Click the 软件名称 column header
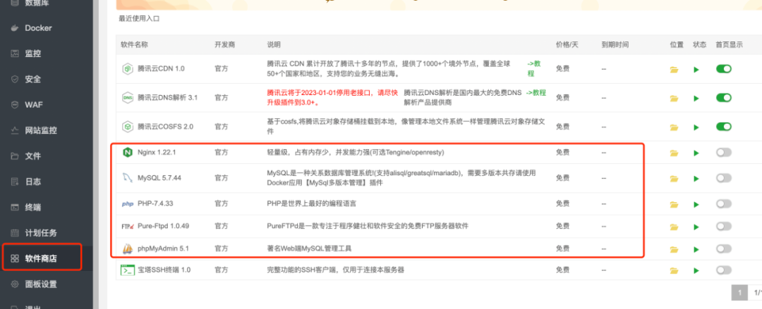The image size is (762, 309). 135,44
